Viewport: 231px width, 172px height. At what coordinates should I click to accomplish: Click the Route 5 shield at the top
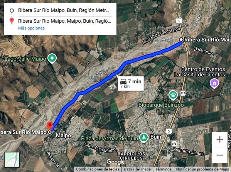click(x=179, y=21)
